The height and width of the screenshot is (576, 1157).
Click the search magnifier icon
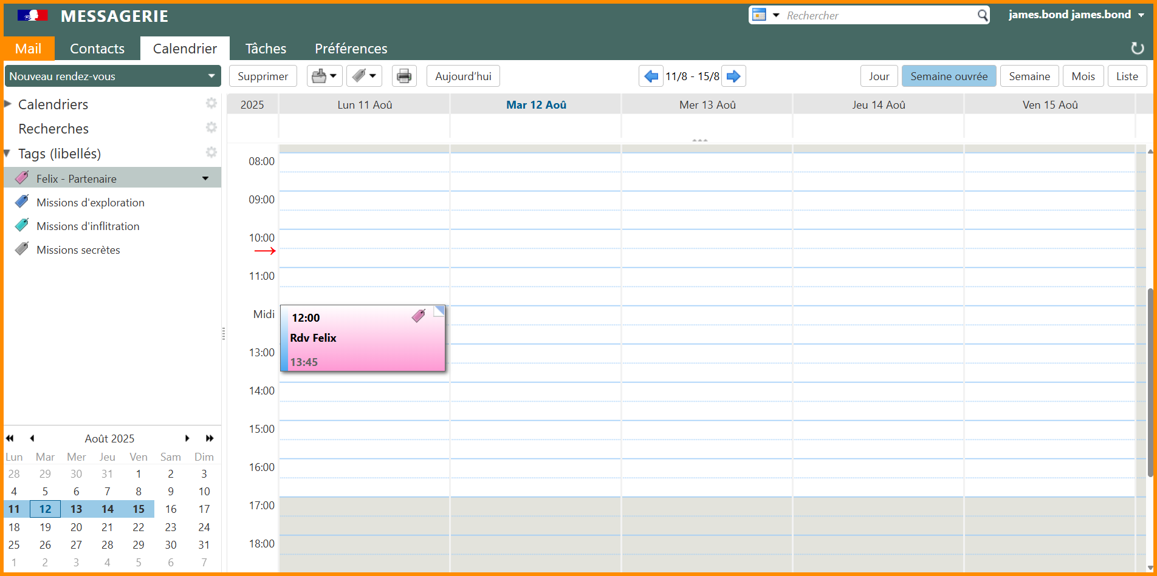coord(982,15)
